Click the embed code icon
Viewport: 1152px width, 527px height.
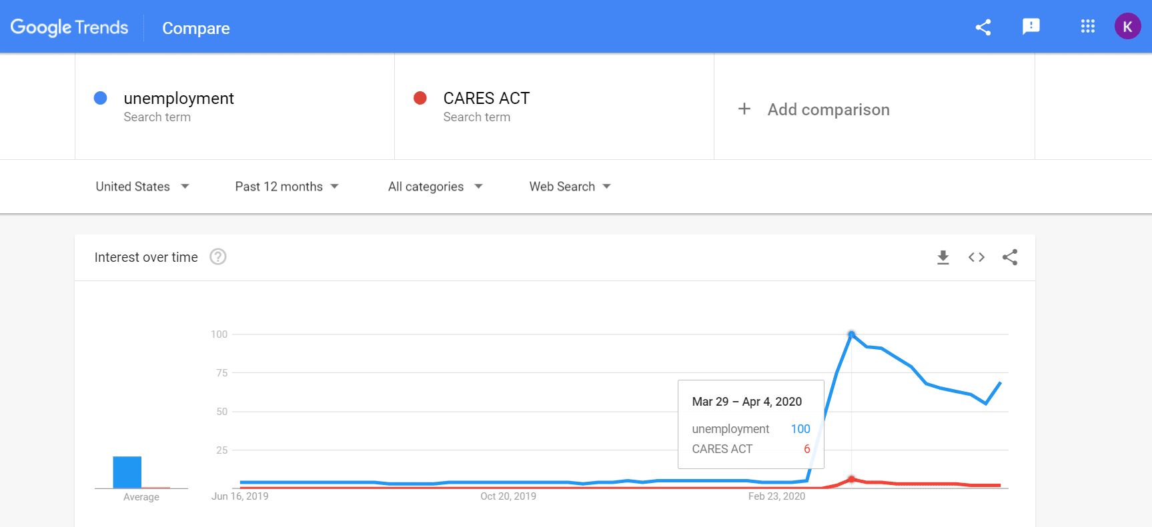coord(976,257)
